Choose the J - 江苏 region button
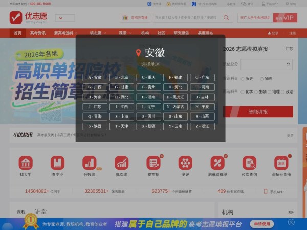 pyautogui.click(x=95, y=107)
